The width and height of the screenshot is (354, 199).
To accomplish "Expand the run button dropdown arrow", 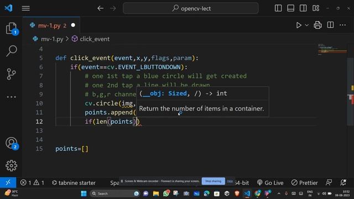I will tap(306, 25).
